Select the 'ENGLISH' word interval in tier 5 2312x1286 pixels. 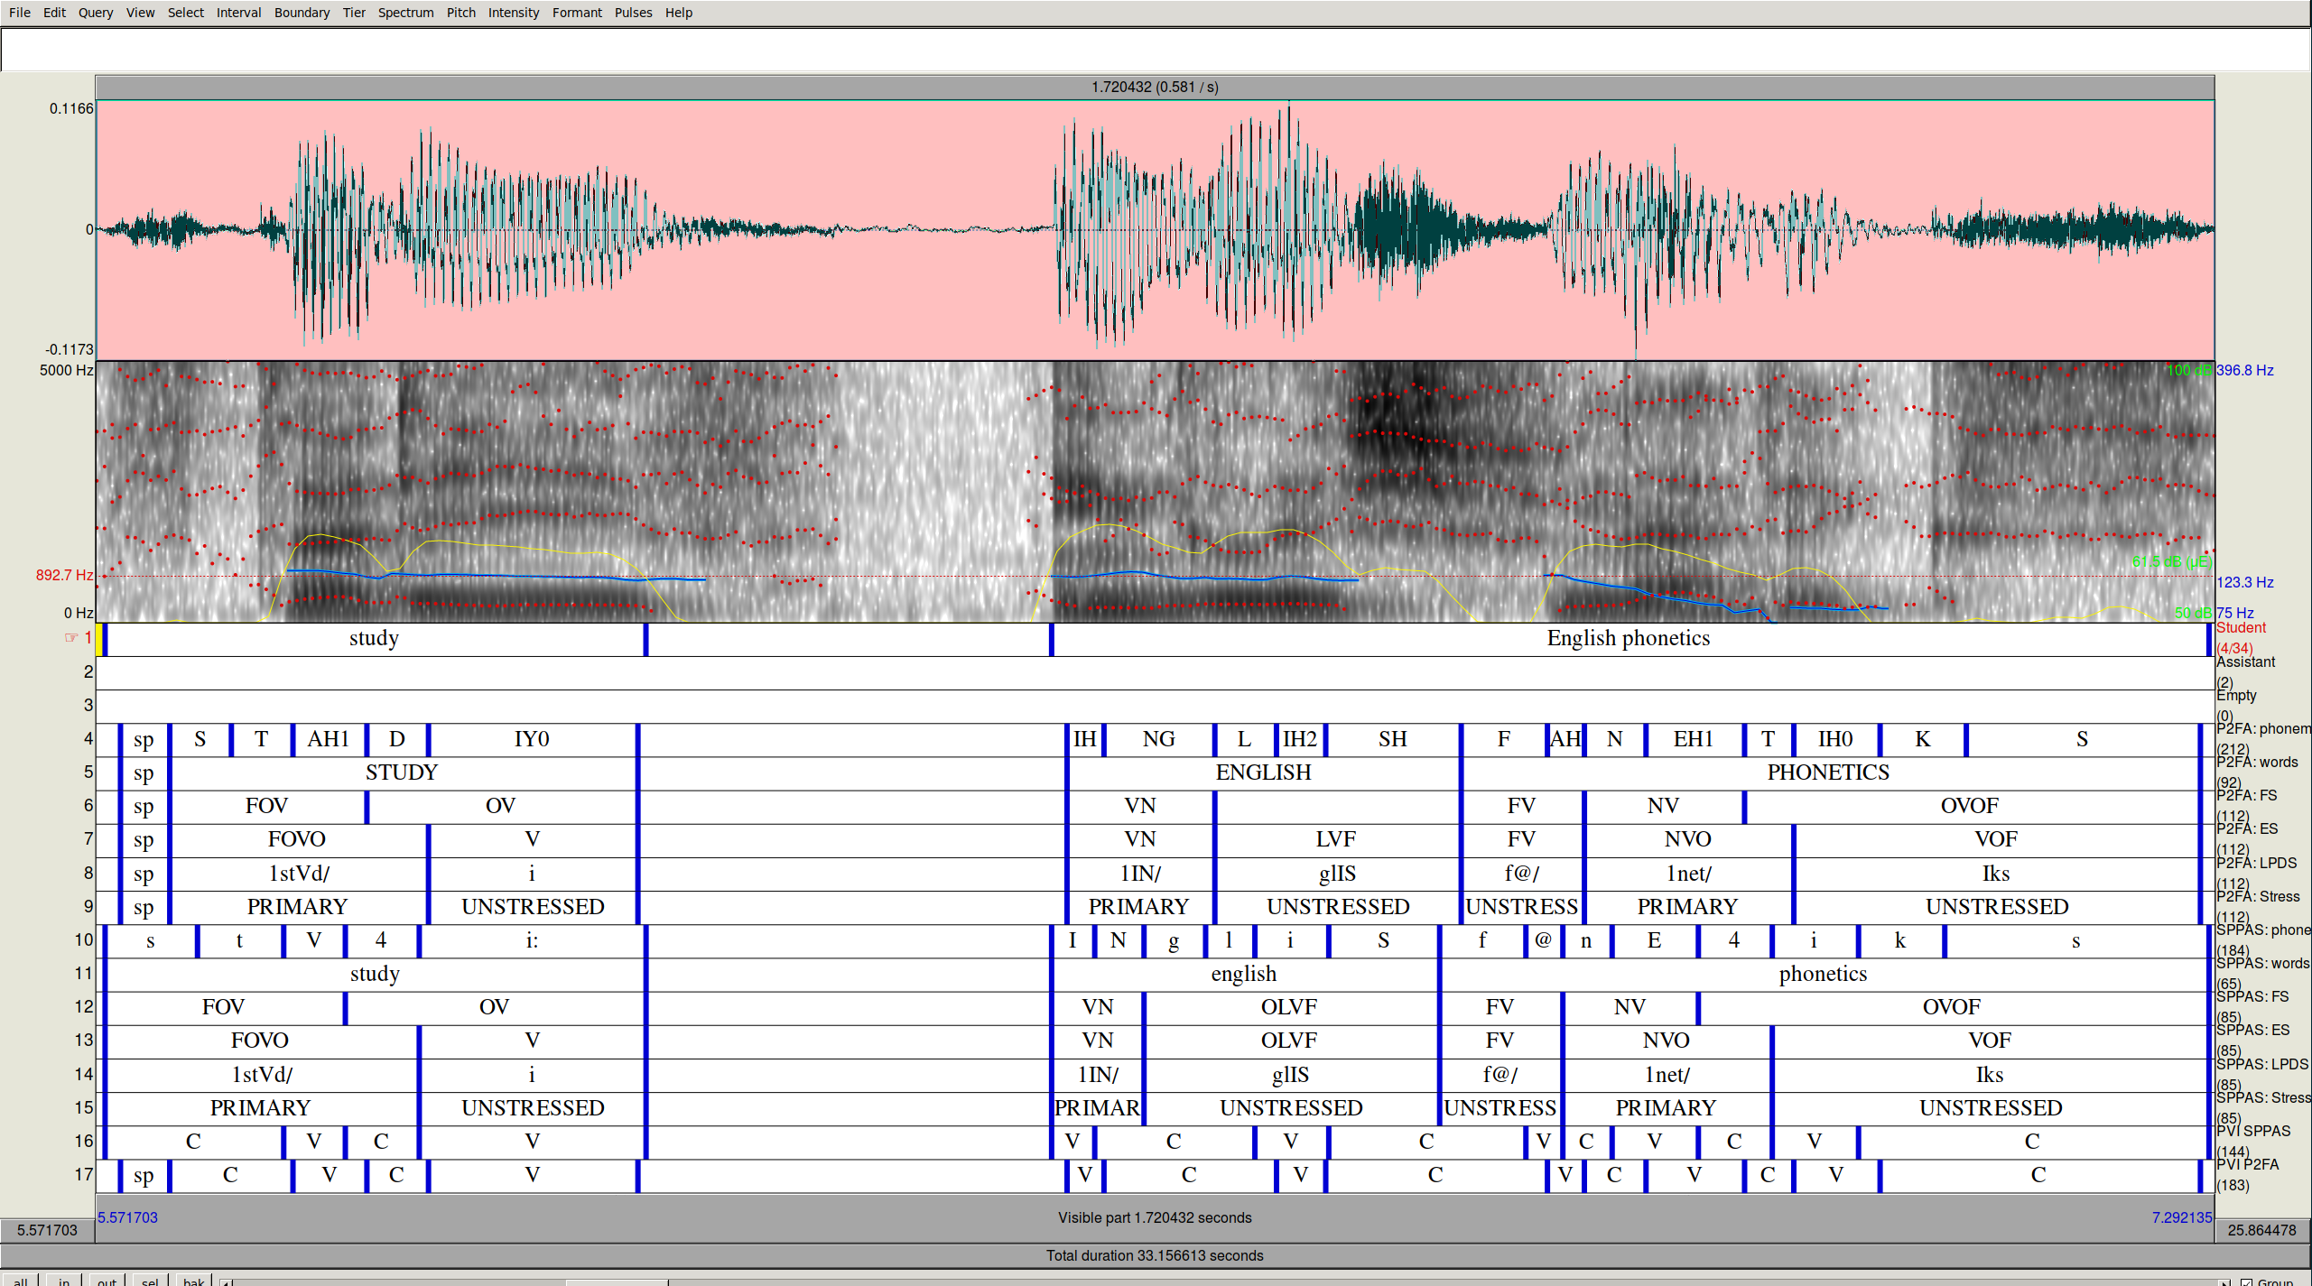click(x=1263, y=773)
